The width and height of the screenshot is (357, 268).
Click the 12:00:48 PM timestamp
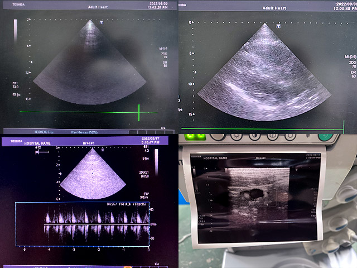click(x=345, y=9)
